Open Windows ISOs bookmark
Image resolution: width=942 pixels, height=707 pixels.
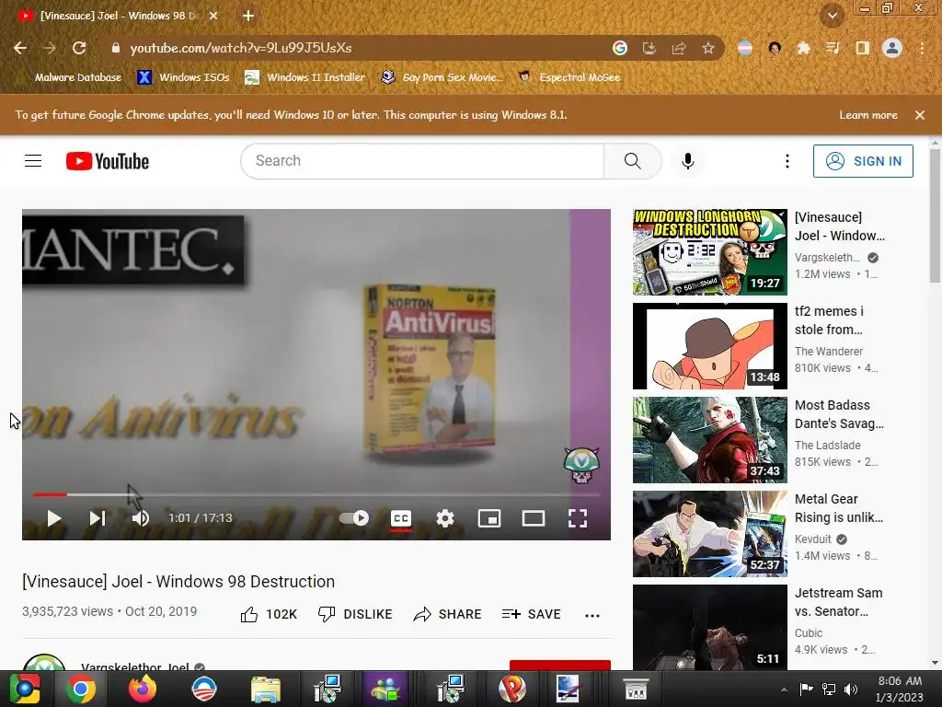click(x=183, y=77)
